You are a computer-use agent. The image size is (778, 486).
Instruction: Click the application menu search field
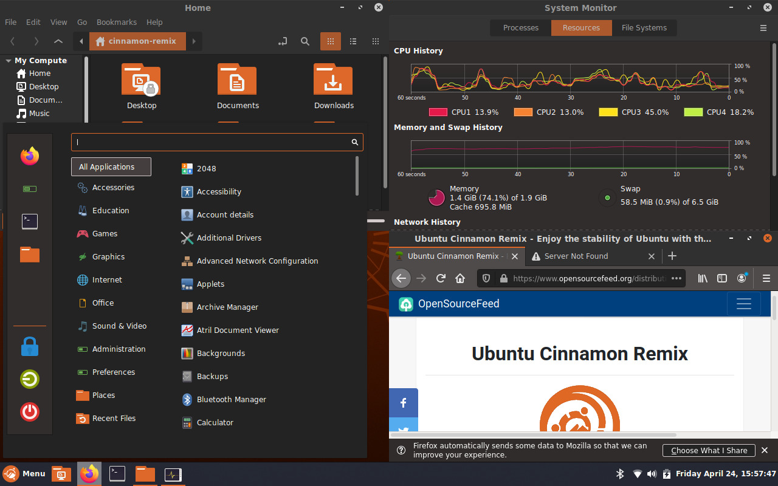pos(216,142)
